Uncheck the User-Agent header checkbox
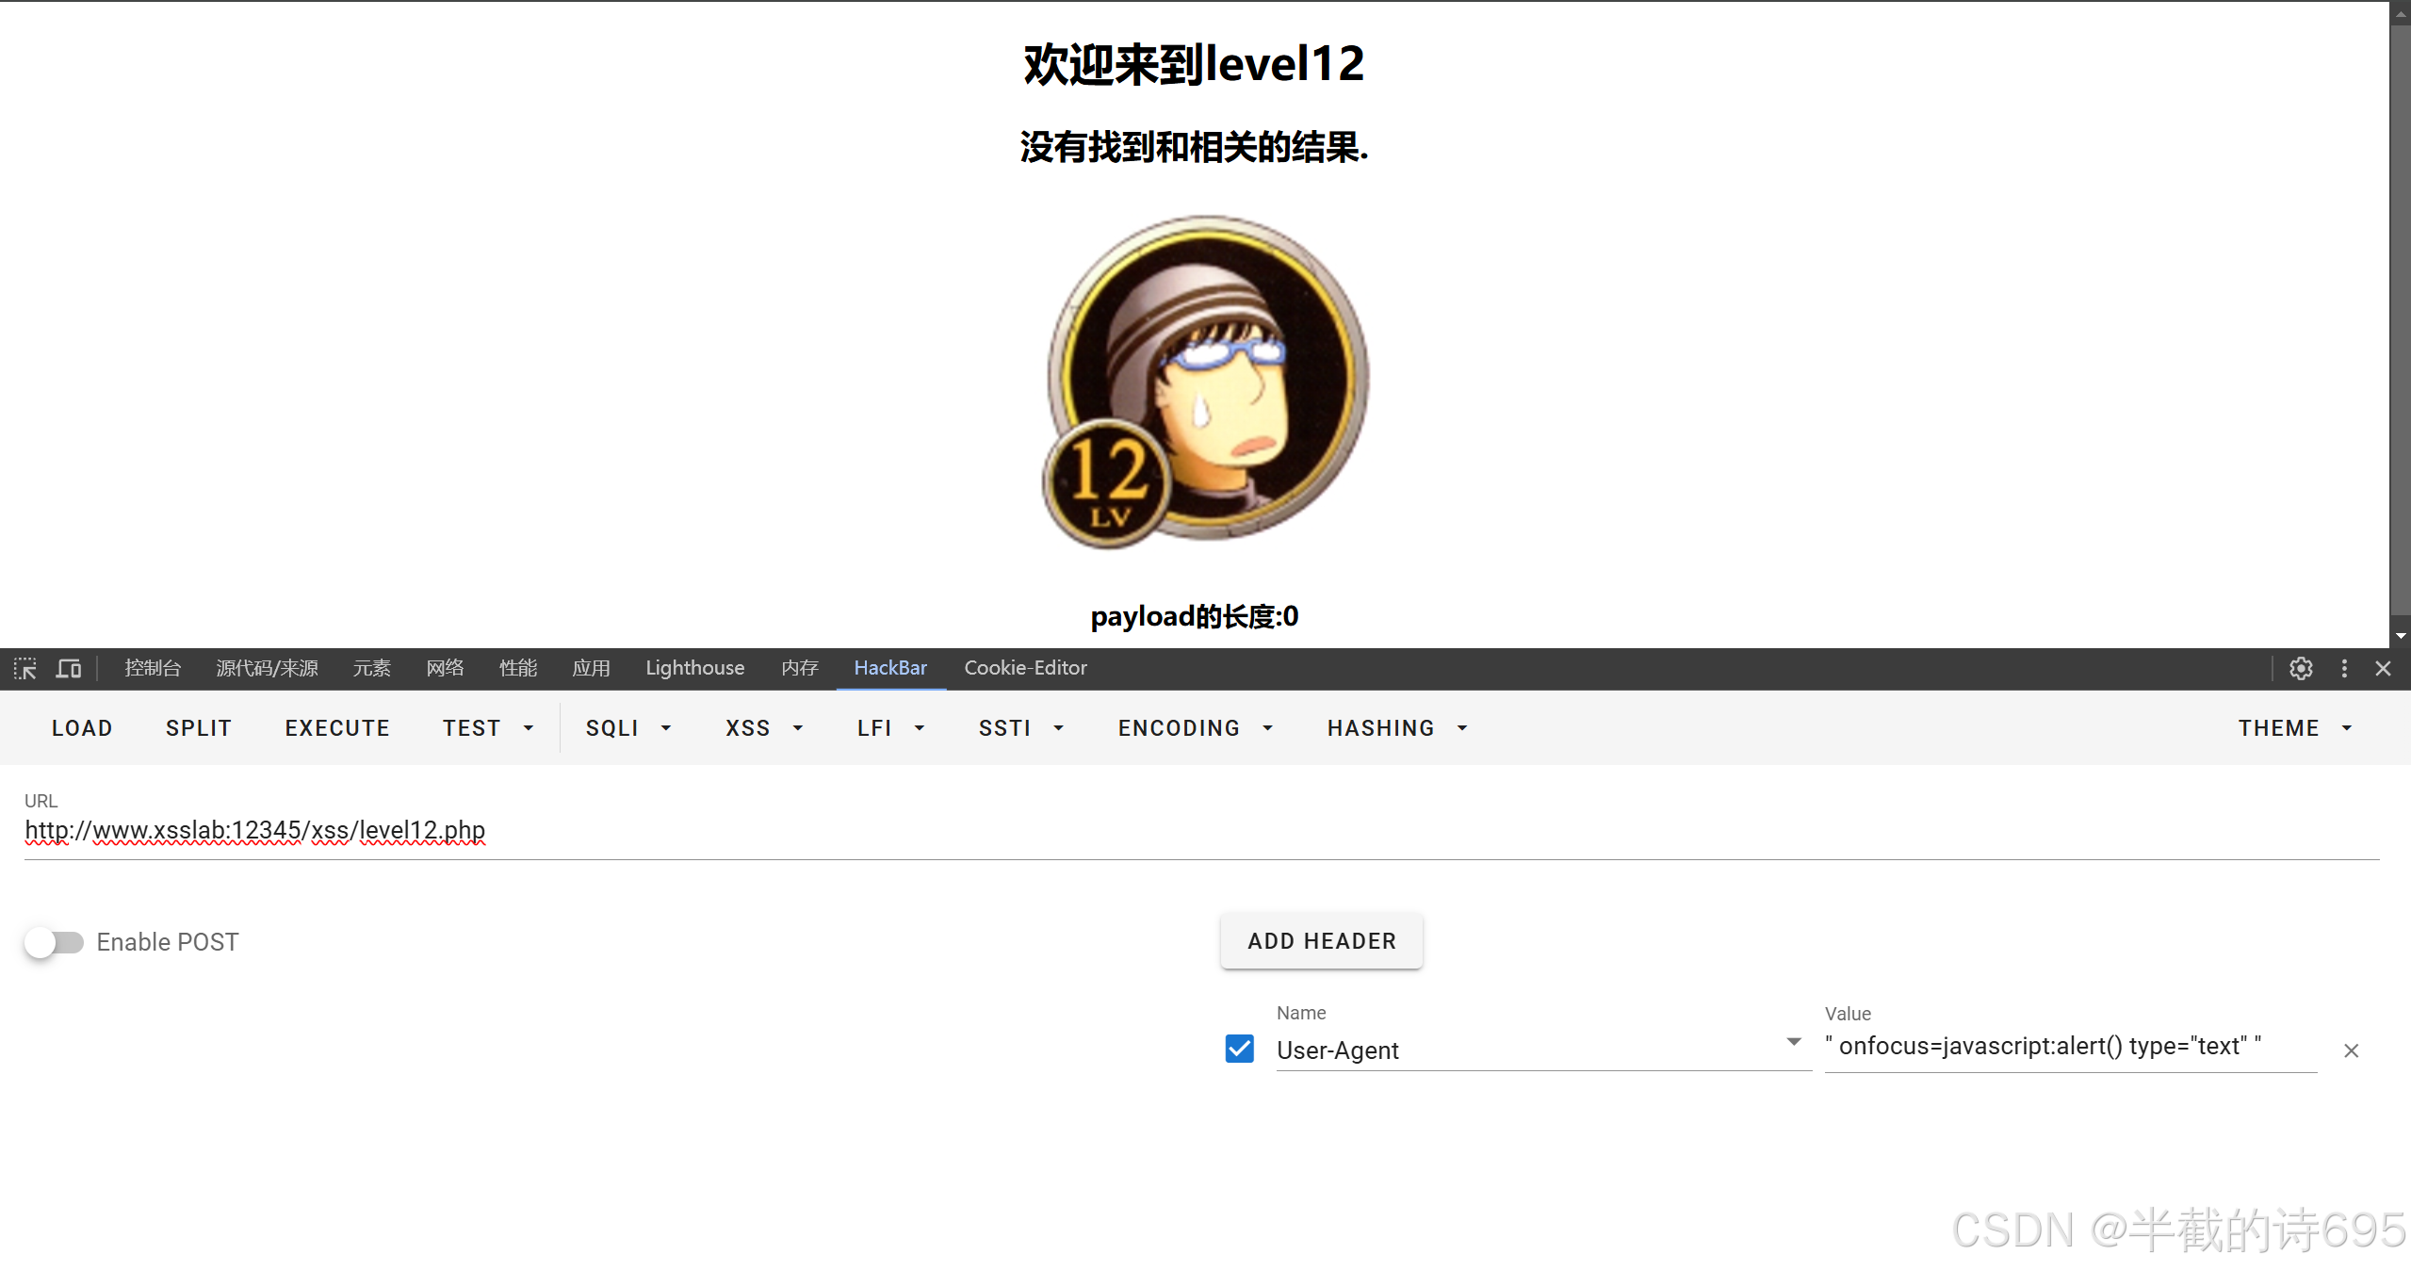Viewport: 2411px width, 1270px height. click(1239, 1049)
